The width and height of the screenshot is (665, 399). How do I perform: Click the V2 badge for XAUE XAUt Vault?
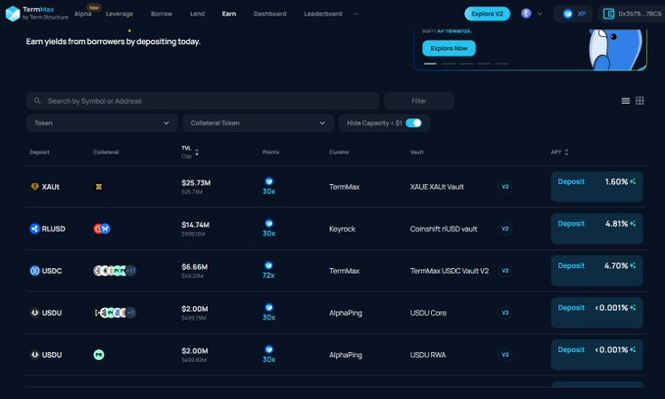[504, 187]
